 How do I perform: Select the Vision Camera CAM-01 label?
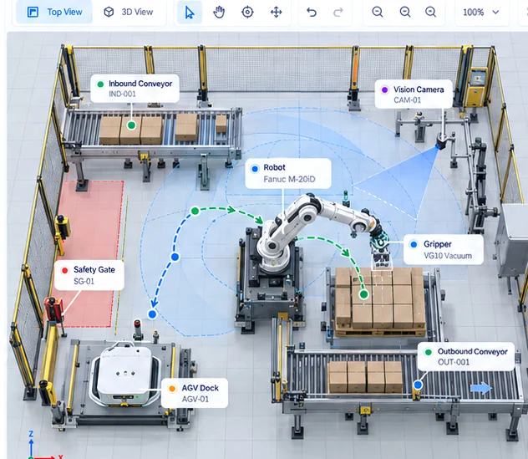pyautogui.click(x=414, y=94)
